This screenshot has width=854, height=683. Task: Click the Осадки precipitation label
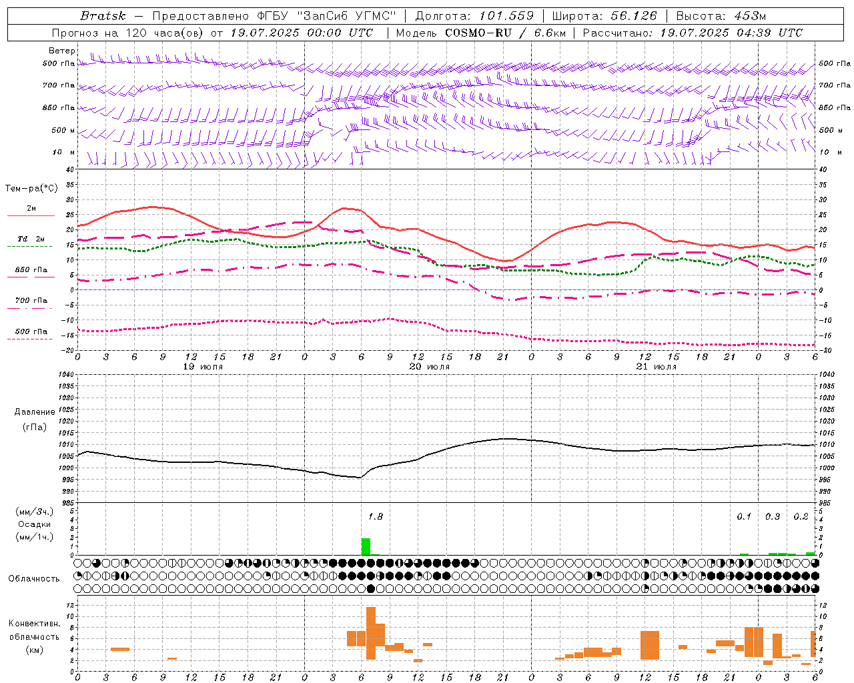click(x=34, y=524)
